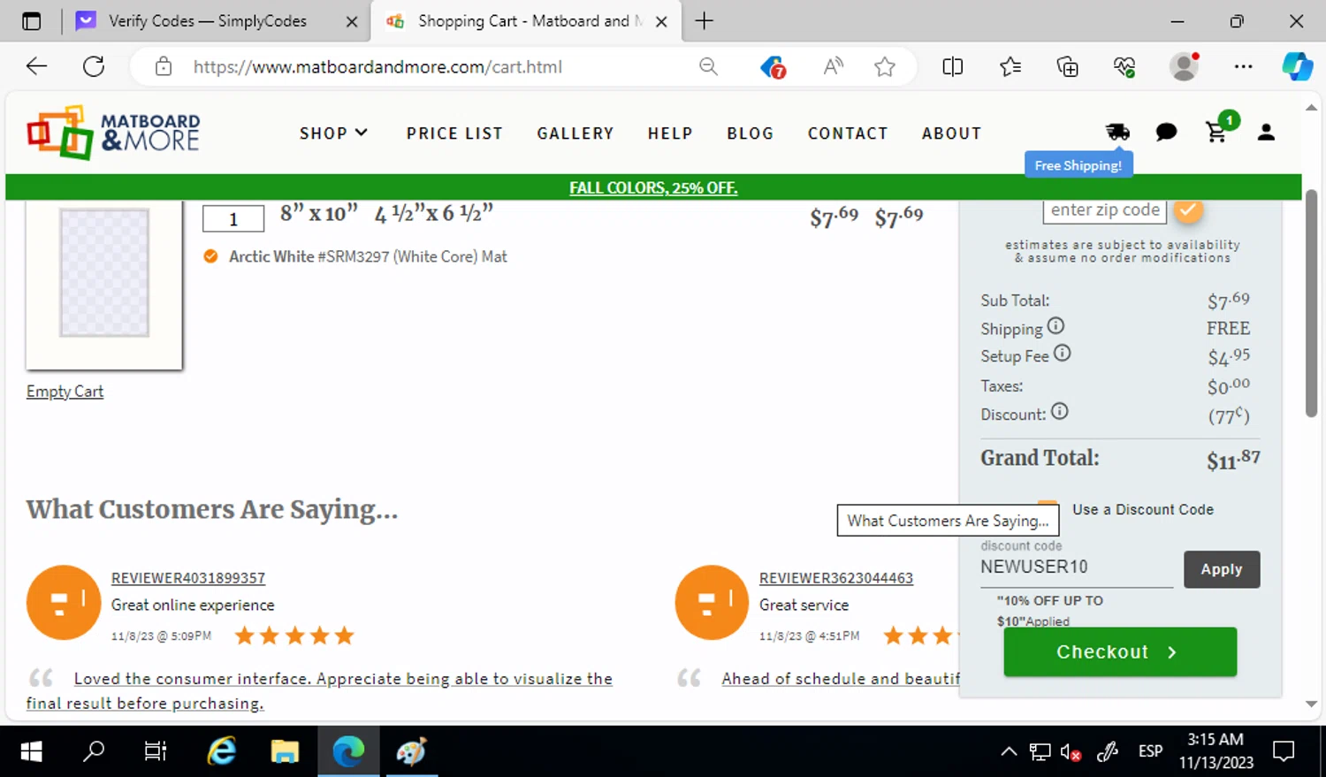Image resolution: width=1326 pixels, height=777 pixels.
Task: Open a new browser tab
Action: click(x=704, y=21)
